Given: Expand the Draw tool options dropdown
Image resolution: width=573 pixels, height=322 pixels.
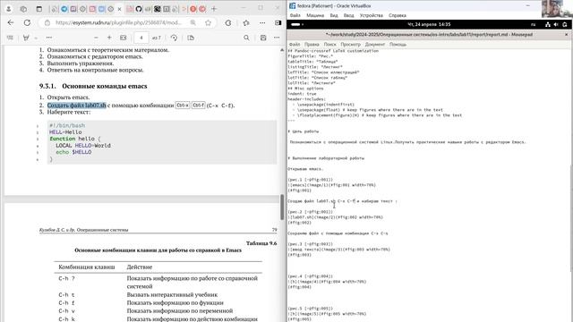Looking at the screenshot, I should [x=36, y=38].
